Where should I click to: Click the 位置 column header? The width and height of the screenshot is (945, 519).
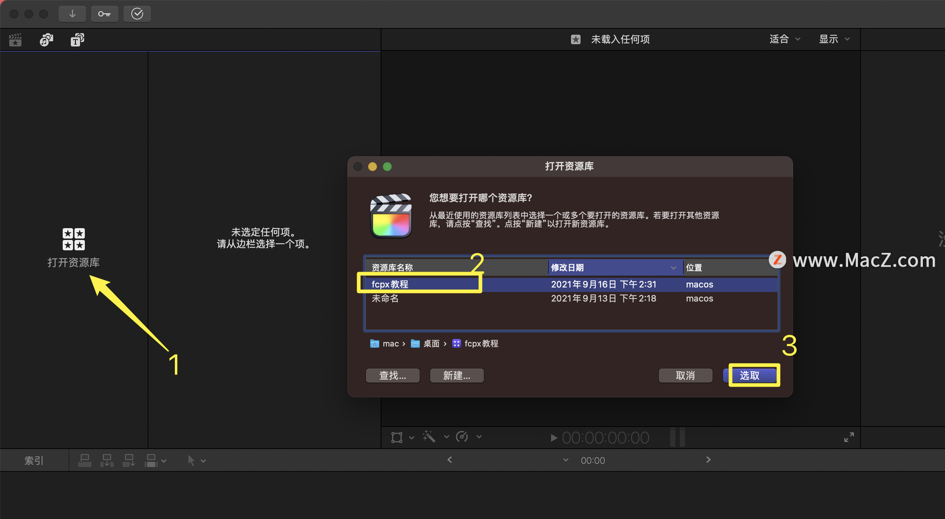[730, 268]
